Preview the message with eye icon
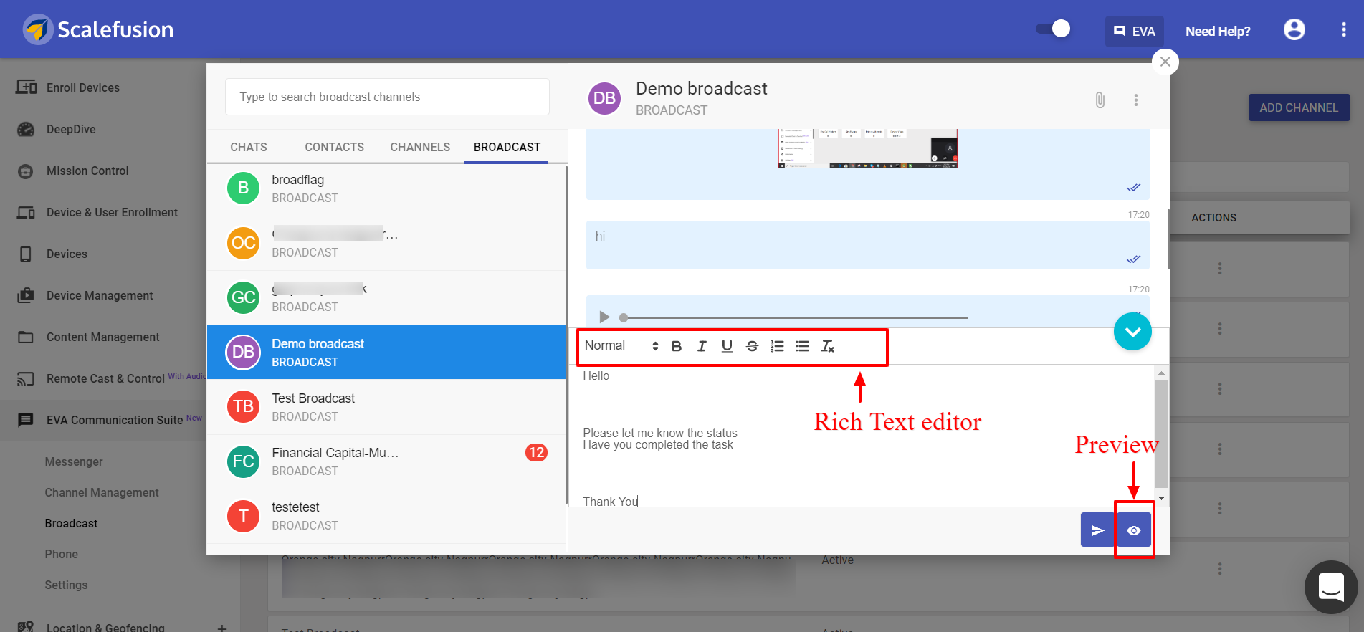The height and width of the screenshot is (632, 1364). click(x=1134, y=530)
